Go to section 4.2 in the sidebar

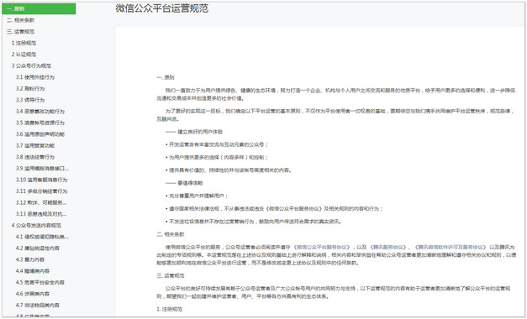[x=38, y=248]
